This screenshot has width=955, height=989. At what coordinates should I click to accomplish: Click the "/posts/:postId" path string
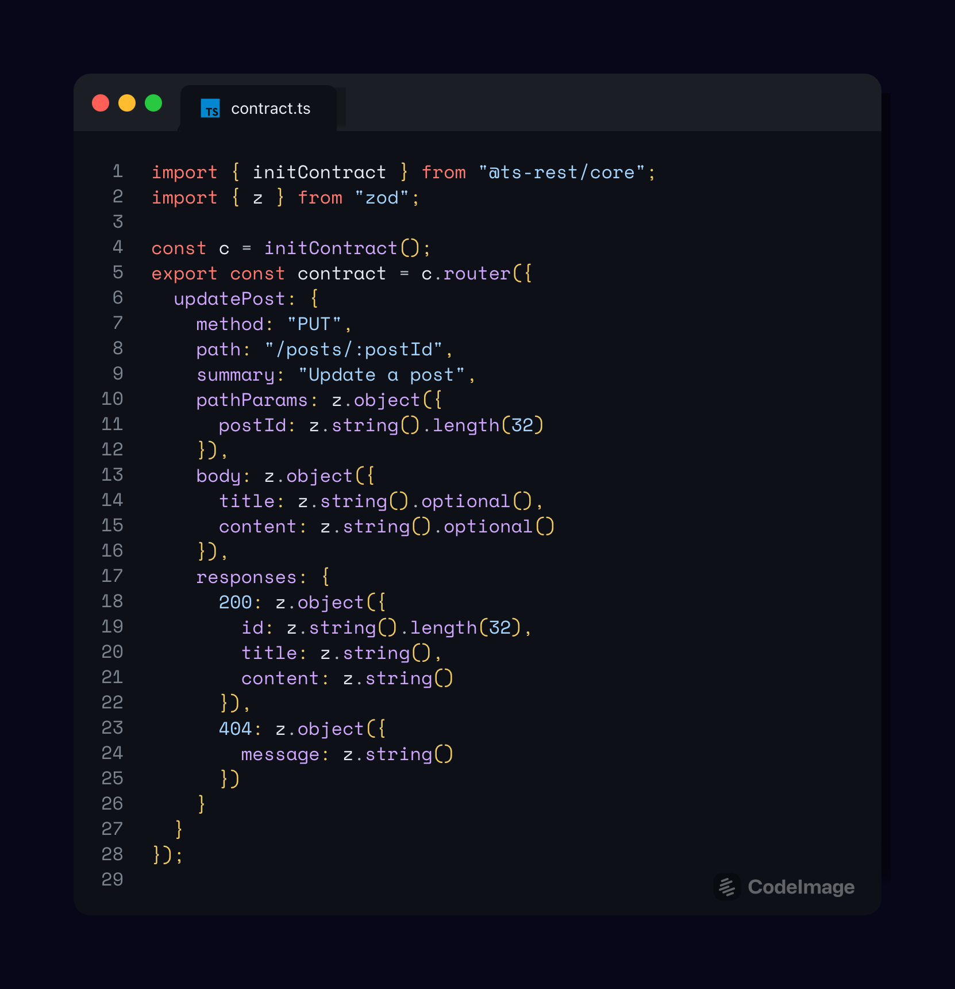[353, 350]
